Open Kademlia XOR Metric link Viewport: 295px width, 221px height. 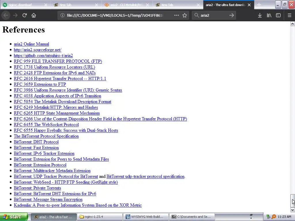[78, 205]
